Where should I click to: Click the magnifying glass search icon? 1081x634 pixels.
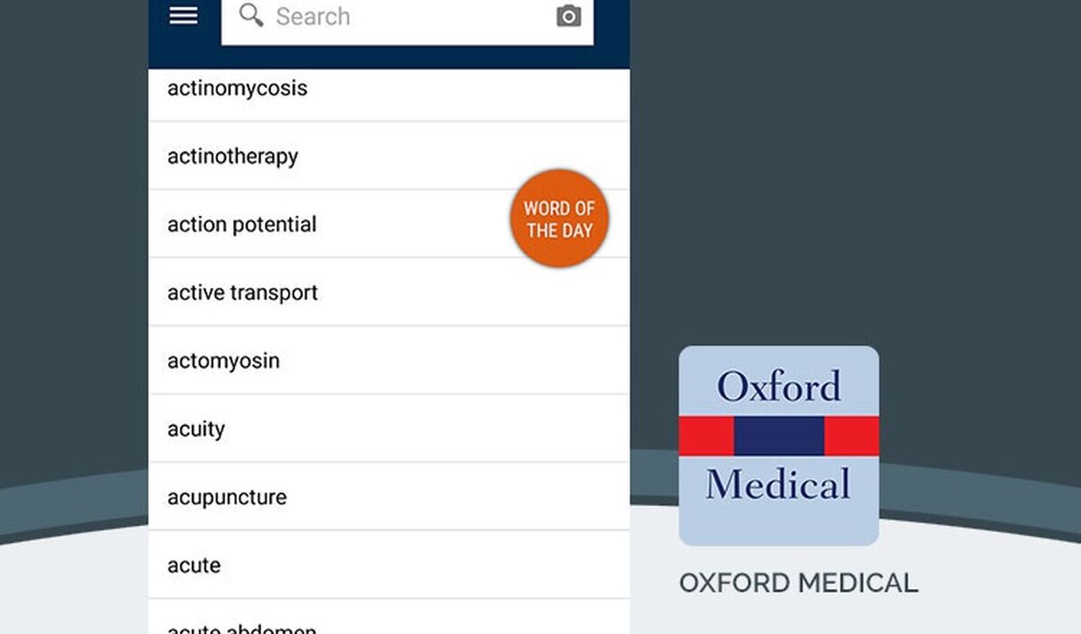coord(251,15)
